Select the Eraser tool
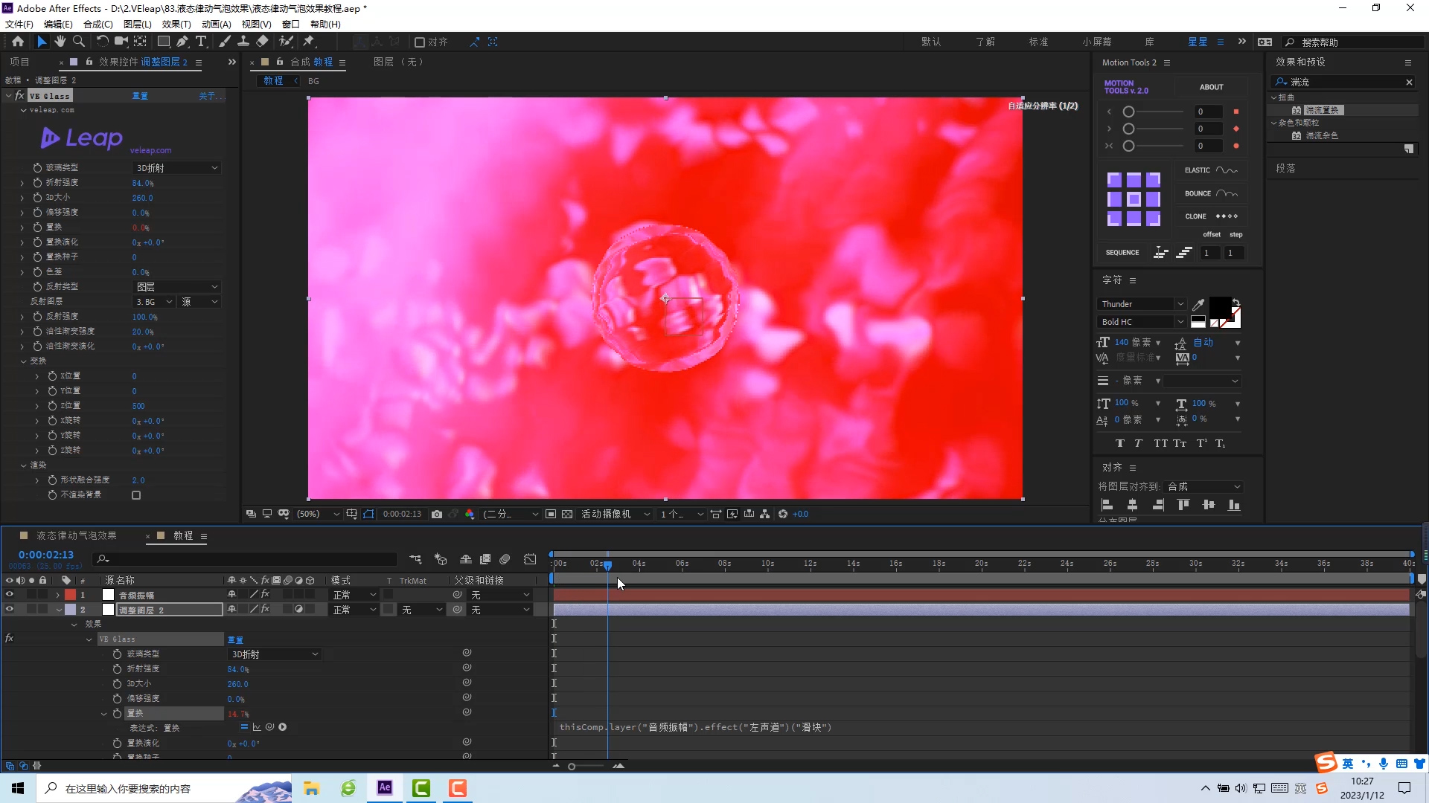This screenshot has height=803, width=1429. pyautogui.click(x=262, y=42)
